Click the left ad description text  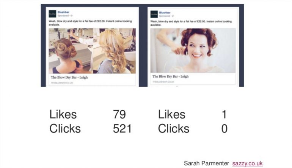tap(90, 23)
